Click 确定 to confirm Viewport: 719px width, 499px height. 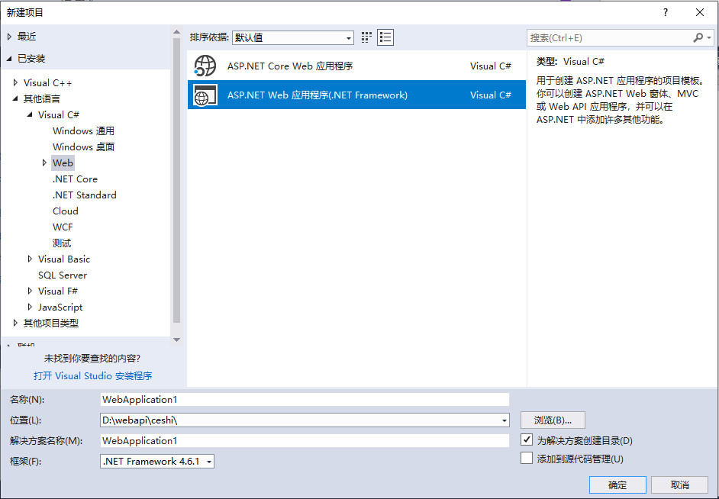617,485
